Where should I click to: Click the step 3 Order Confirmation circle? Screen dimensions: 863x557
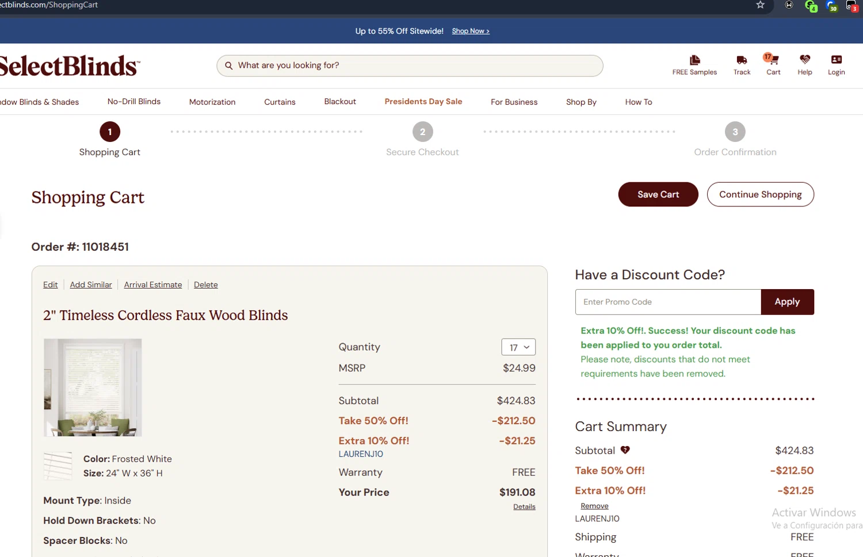coord(735,132)
